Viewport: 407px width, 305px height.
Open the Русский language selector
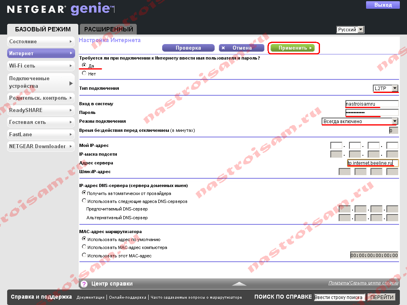pyautogui.click(x=350, y=30)
